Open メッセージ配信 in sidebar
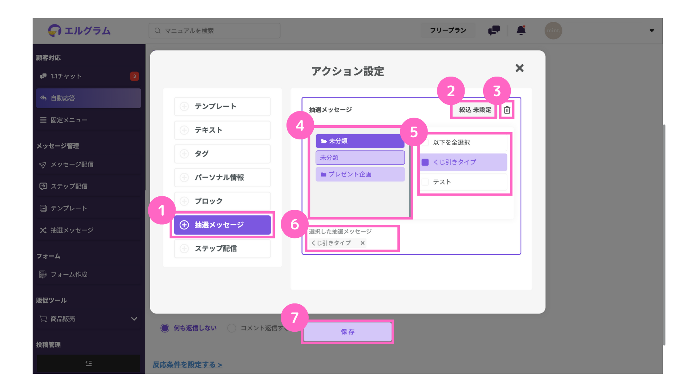Viewport: 698px width, 392px height. 88,164
